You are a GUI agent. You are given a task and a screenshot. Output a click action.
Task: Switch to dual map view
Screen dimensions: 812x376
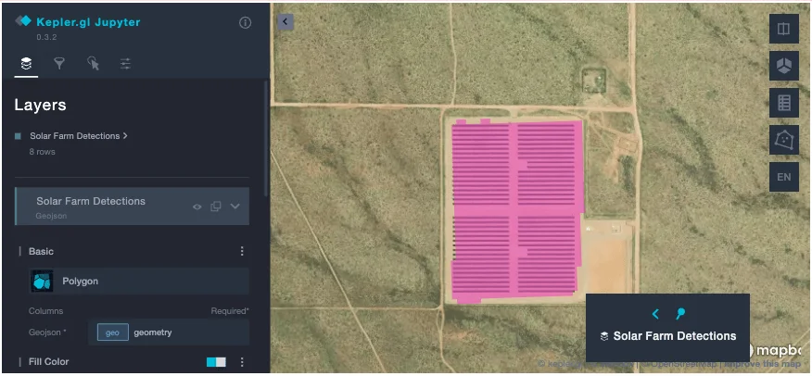click(x=783, y=29)
